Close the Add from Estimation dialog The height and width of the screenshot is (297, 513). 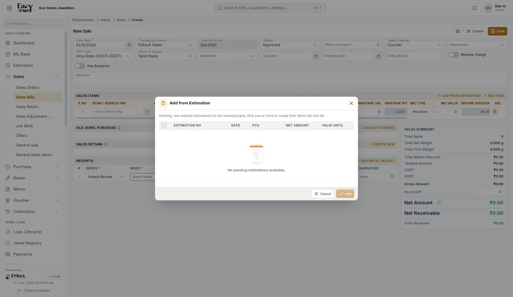click(x=351, y=103)
